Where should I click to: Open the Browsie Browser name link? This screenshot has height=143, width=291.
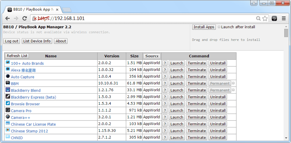tap(25, 104)
